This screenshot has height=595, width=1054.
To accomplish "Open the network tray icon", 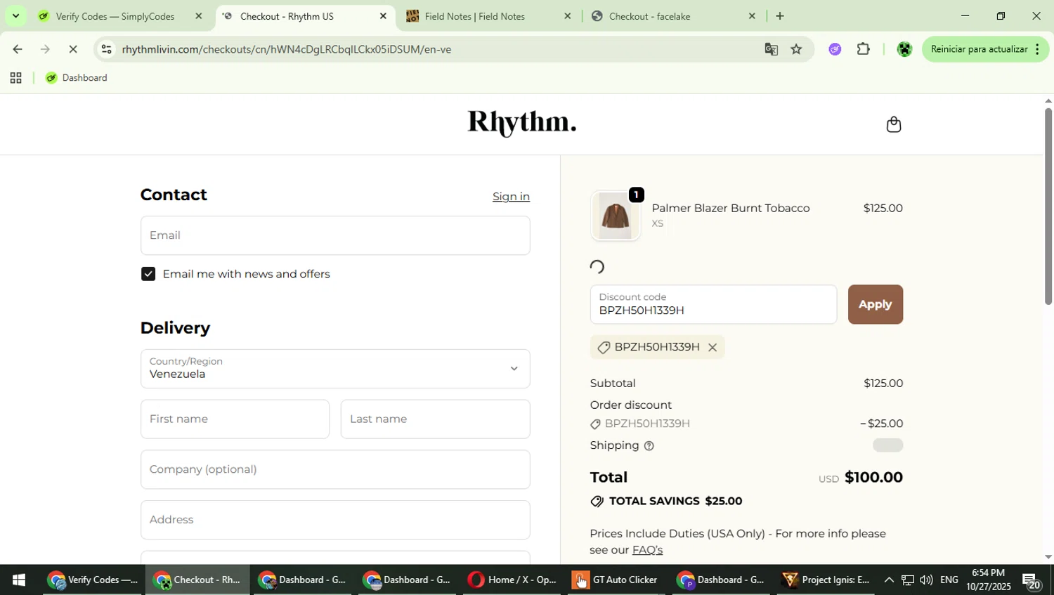I will coord(908,580).
